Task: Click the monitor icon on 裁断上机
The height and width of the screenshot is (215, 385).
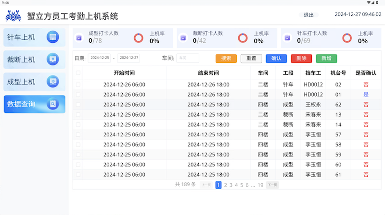Action: pyautogui.click(x=53, y=59)
